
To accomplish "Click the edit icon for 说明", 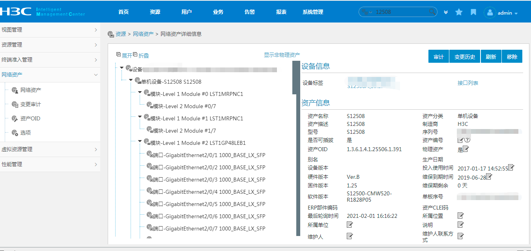I will pos(460,225).
